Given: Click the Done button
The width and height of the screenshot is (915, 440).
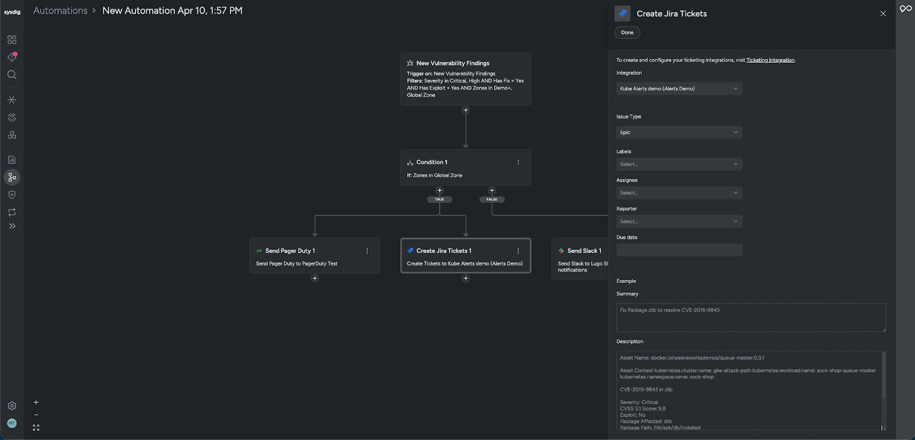Looking at the screenshot, I should [627, 33].
